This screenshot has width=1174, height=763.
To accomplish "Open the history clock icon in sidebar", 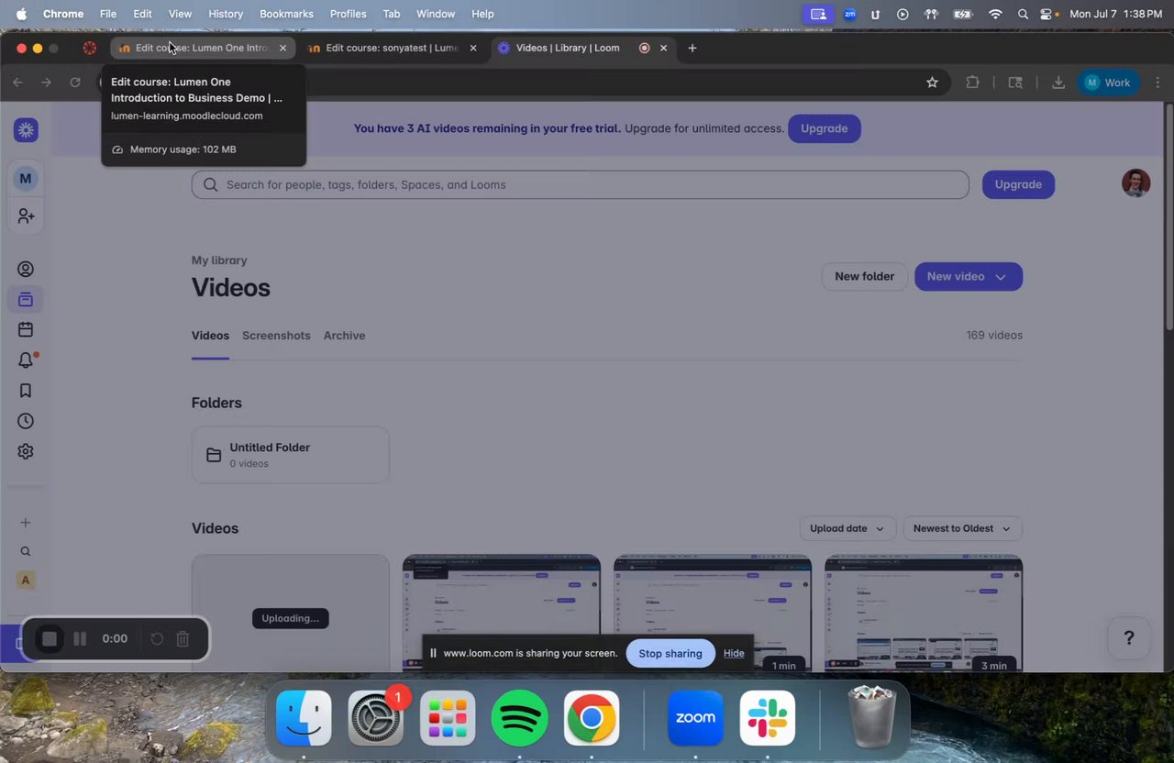I will point(26,421).
